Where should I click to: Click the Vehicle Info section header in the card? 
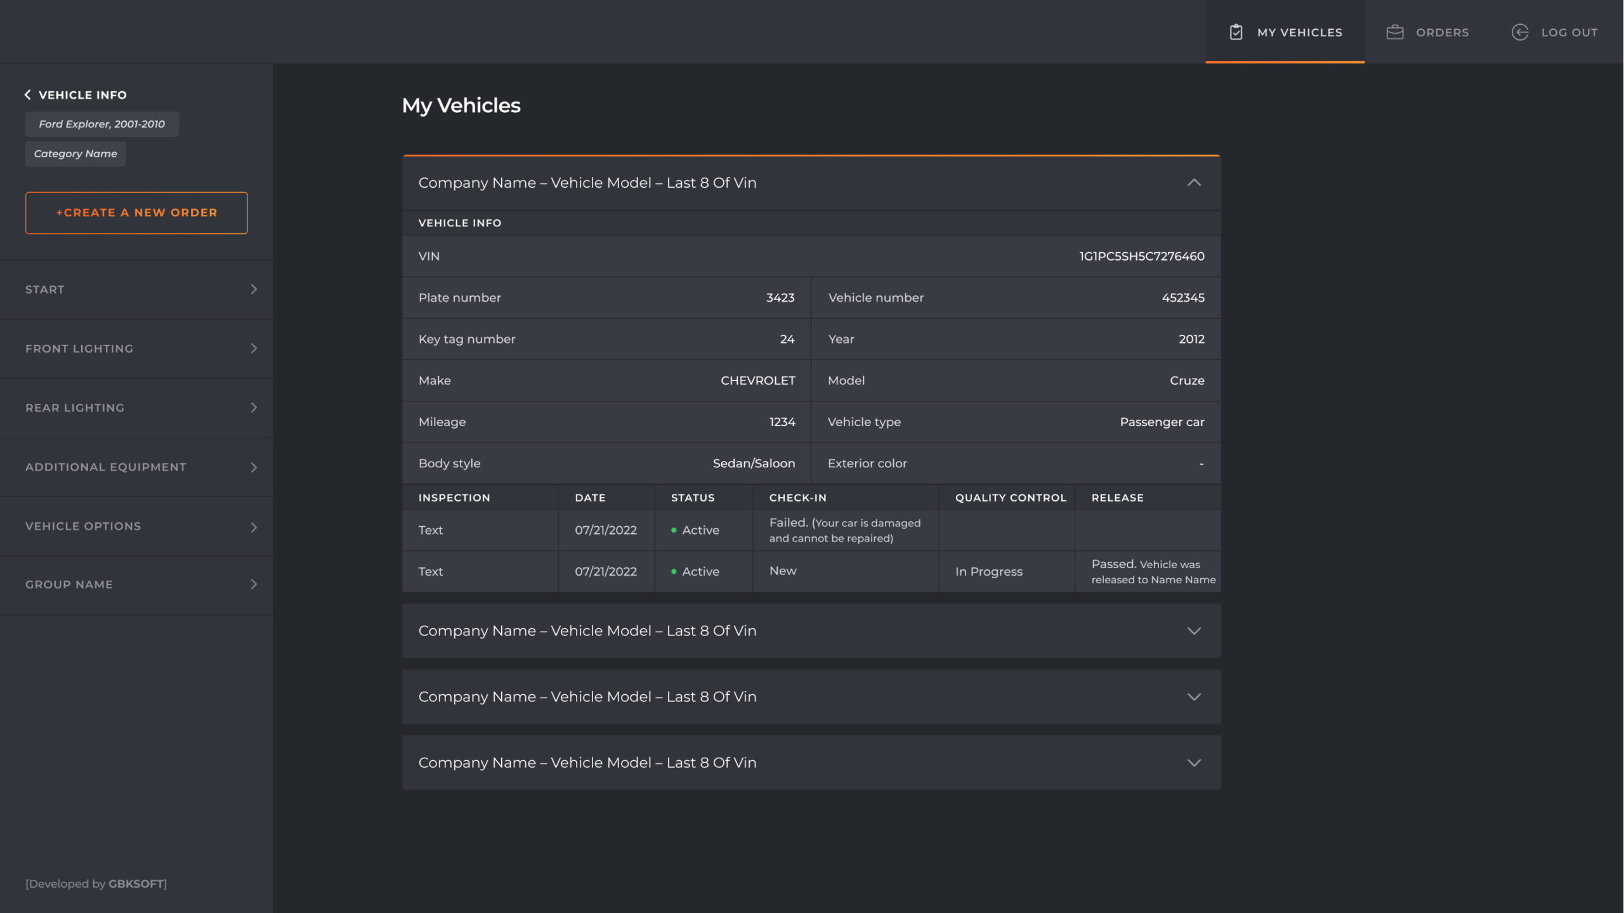click(460, 223)
